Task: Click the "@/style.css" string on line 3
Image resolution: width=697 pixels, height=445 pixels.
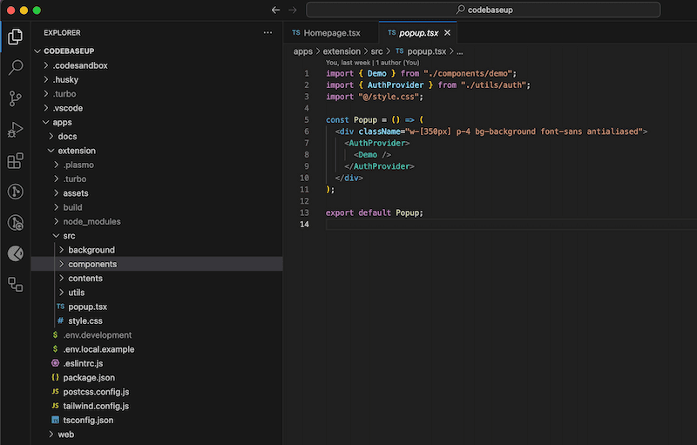Action: click(x=389, y=97)
